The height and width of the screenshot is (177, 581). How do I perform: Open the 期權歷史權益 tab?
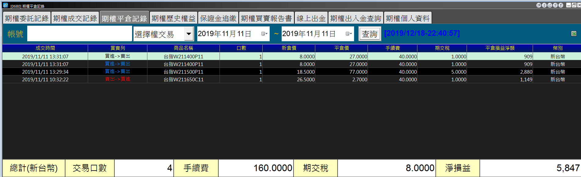[173, 18]
